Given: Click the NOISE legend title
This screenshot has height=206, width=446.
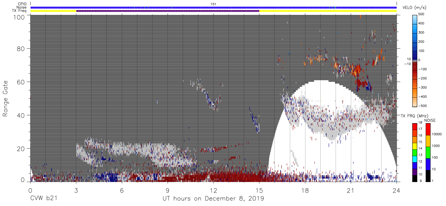Looking at the screenshot, I should pyautogui.click(x=430, y=120).
